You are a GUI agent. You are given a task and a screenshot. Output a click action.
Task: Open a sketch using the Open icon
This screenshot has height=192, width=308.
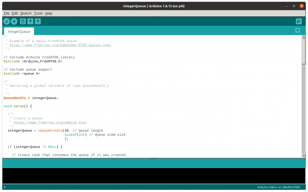[30, 22]
